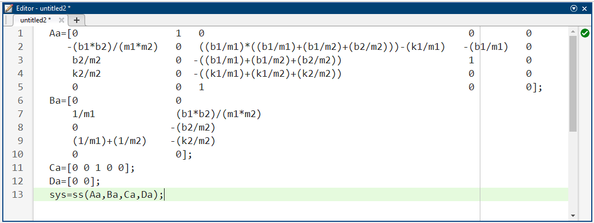Click the scrollbar down arrow

[x=573, y=215]
